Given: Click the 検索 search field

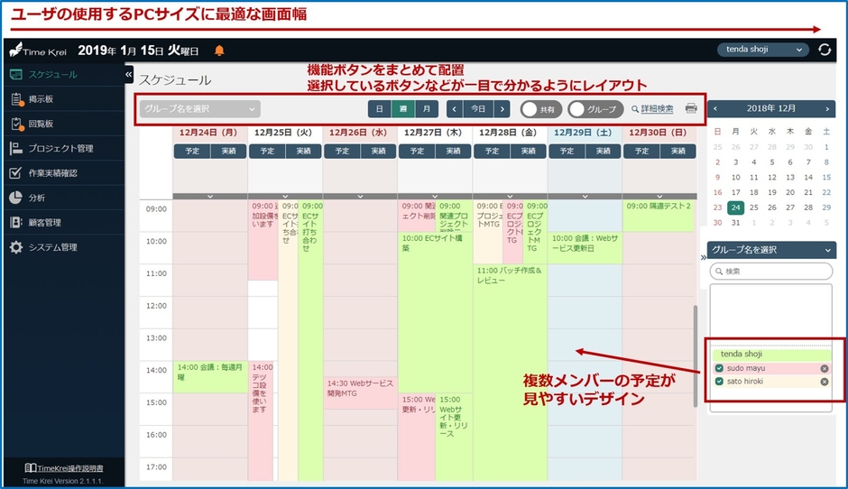Looking at the screenshot, I should point(771,271).
